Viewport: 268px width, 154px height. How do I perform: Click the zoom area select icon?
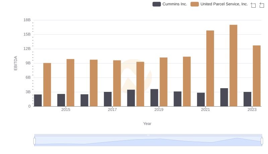[253, 5]
